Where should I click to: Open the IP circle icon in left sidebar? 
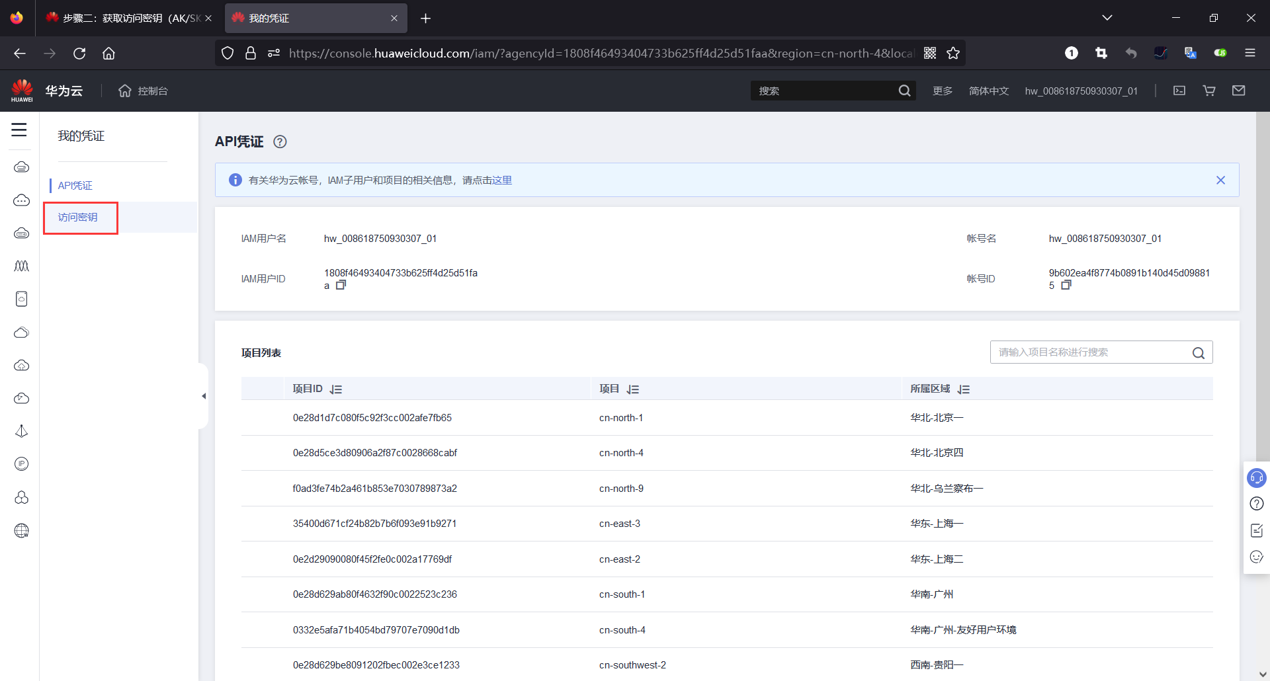(x=22, y=464)
